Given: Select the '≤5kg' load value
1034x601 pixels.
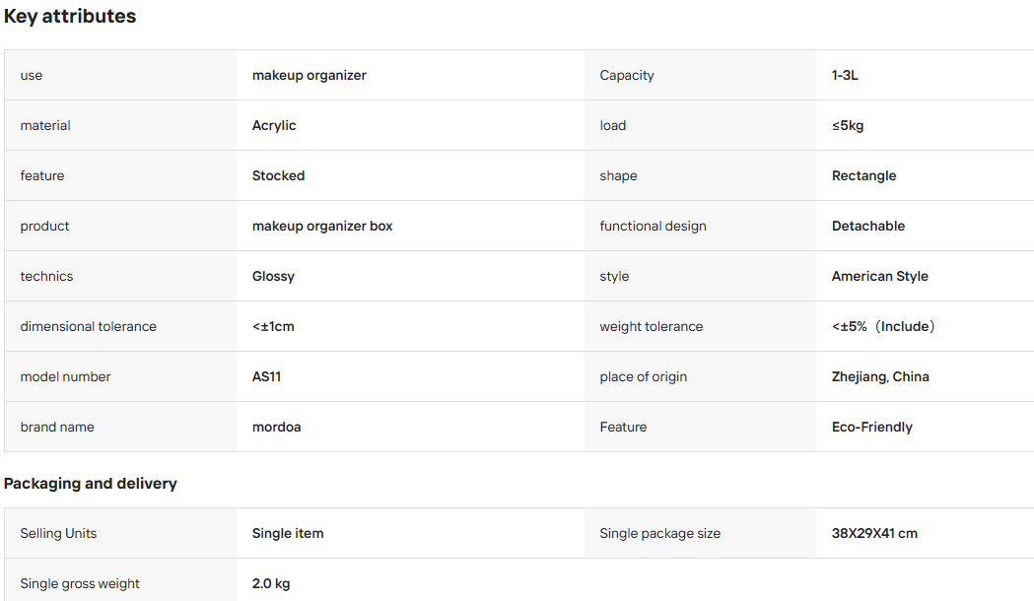Looking at the screenshot, I should click(x=848, y=125).
